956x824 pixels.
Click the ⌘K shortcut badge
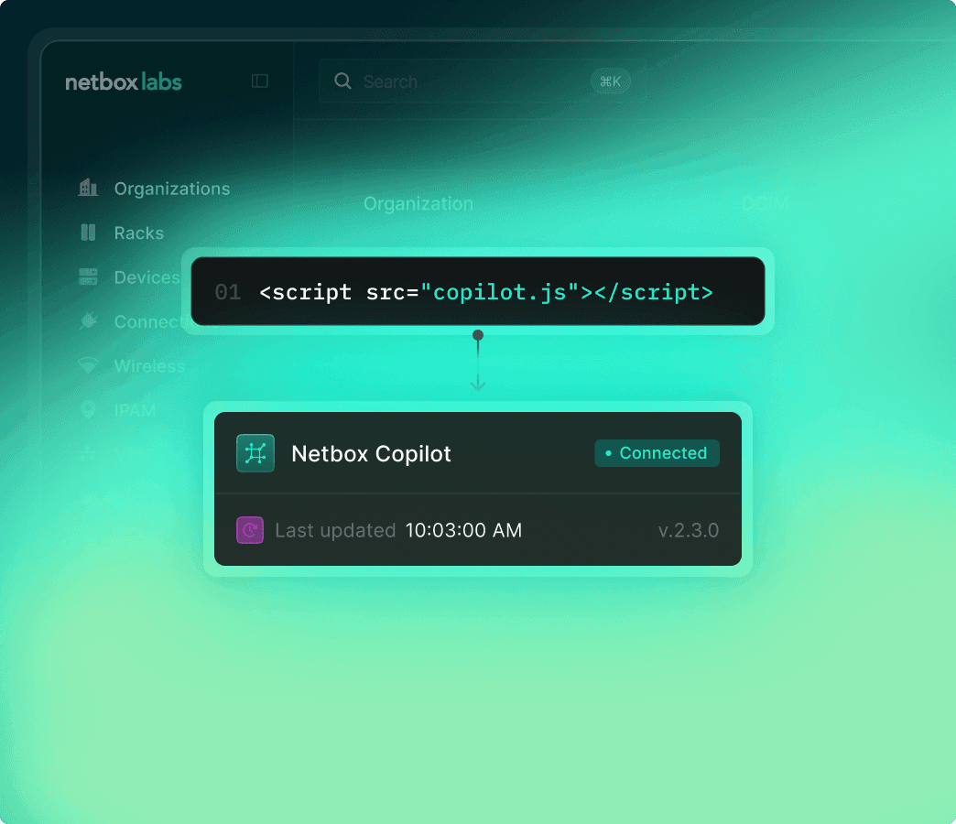(610, 81)
